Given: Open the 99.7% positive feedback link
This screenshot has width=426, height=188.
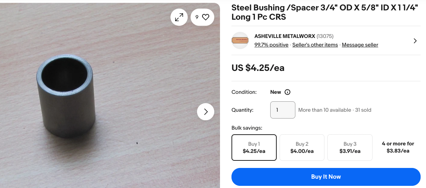Looking at the screenshot, I should coord(271,45).
